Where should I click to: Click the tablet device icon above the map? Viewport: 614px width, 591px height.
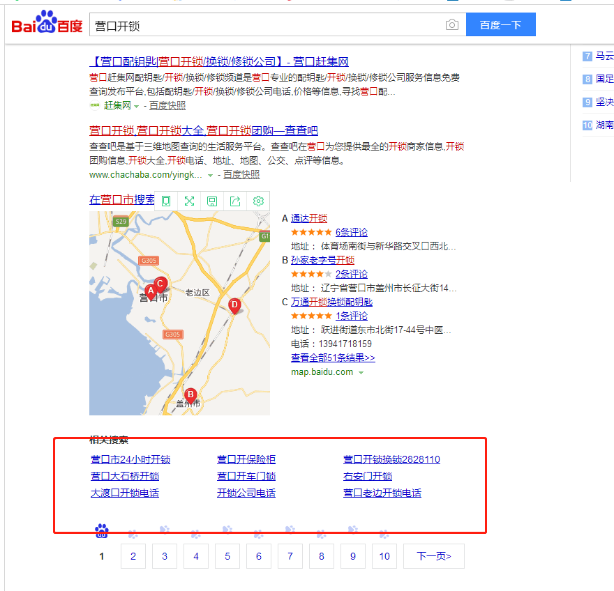point(166,201)
